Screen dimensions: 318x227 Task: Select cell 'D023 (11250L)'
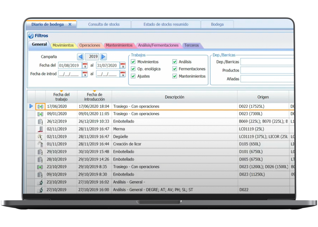click(x=263, y=174)
